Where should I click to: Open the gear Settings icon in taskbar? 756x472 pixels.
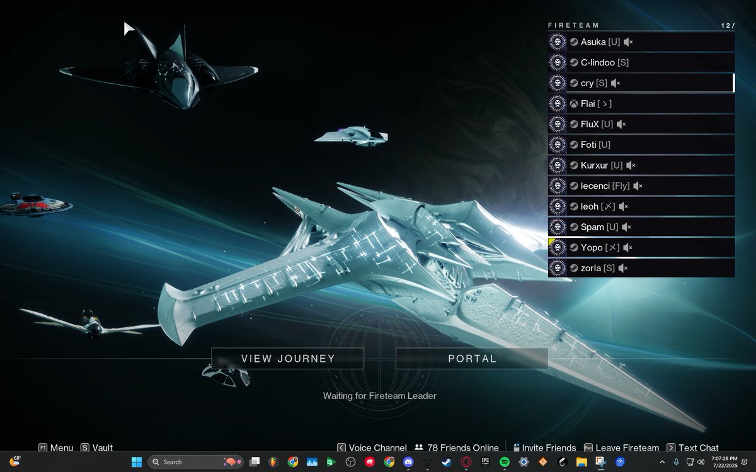tap(524, 461)
